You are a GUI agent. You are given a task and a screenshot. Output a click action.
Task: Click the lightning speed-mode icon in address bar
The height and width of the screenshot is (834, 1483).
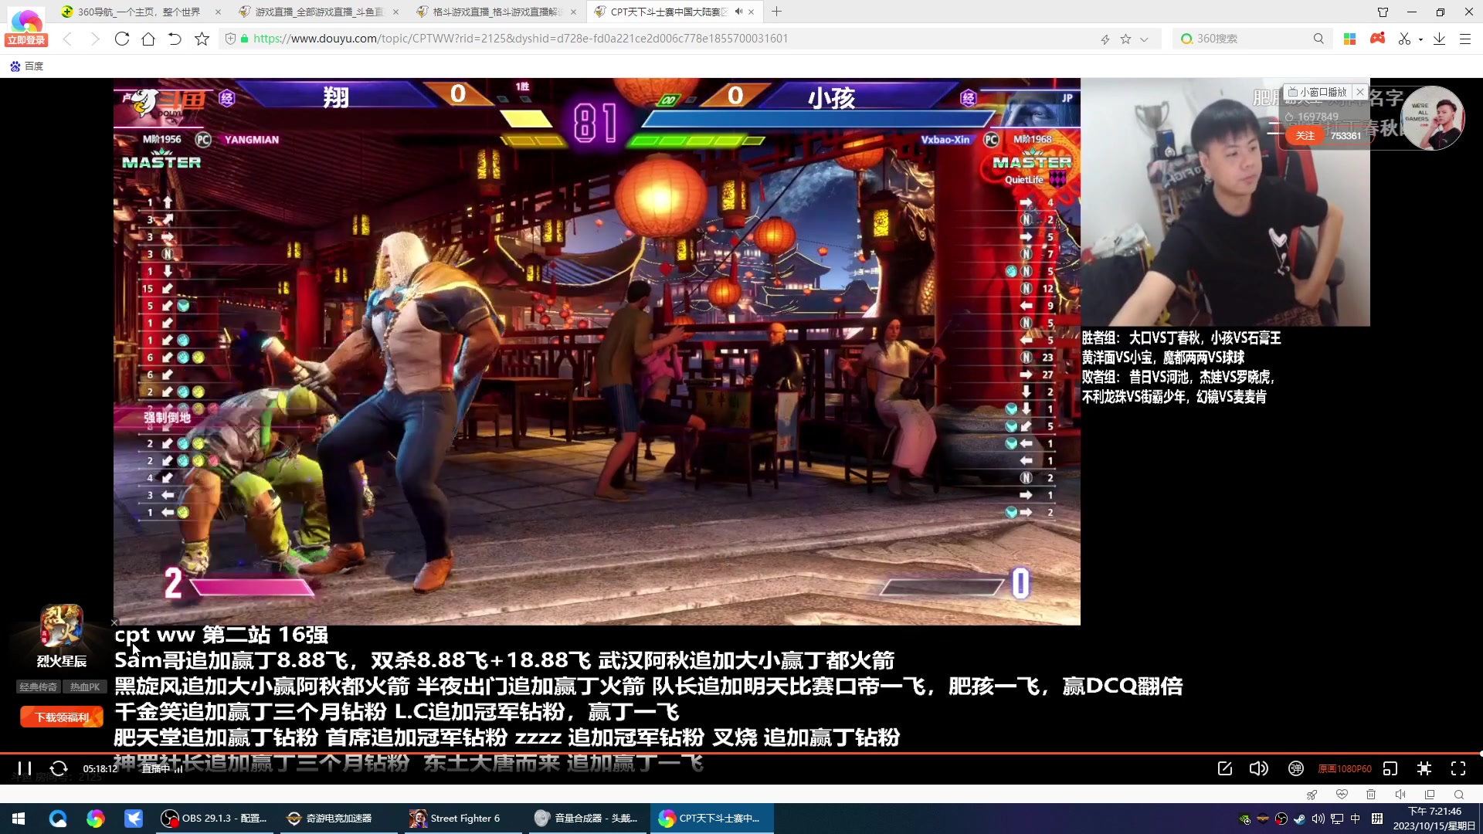pos(1105,39)
